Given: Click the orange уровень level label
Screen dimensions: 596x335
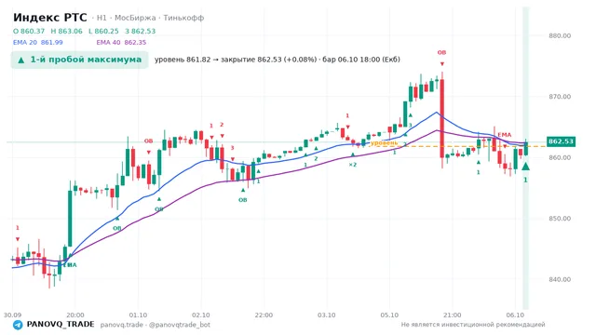Looking at the screenshot, I should click(x=384, y=142).
